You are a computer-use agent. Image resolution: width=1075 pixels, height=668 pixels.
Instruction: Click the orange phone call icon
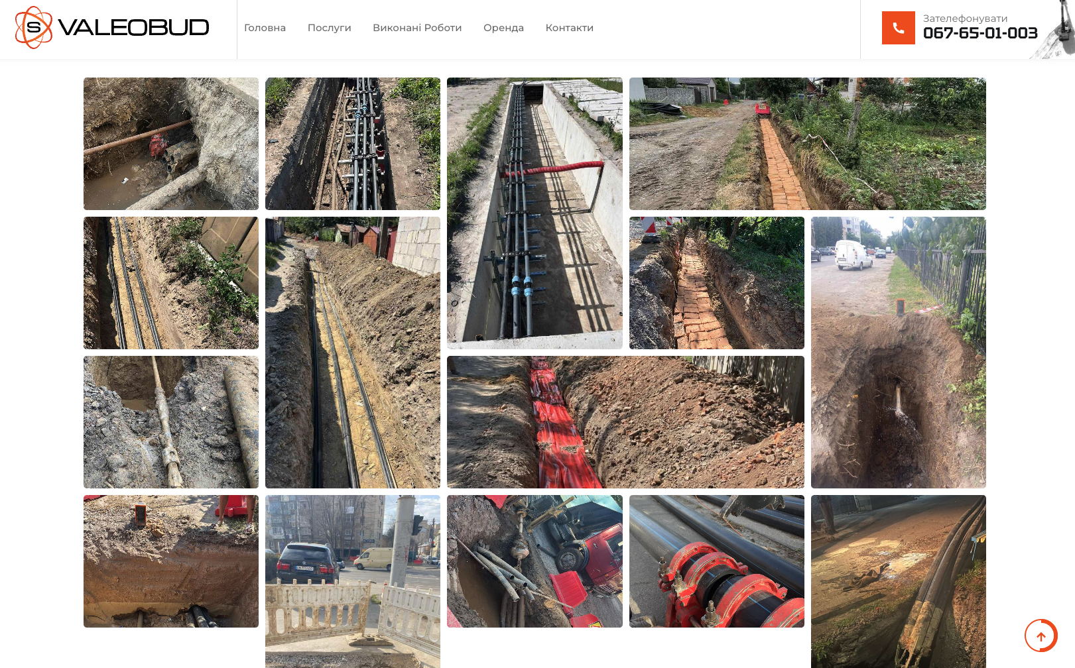898,28
